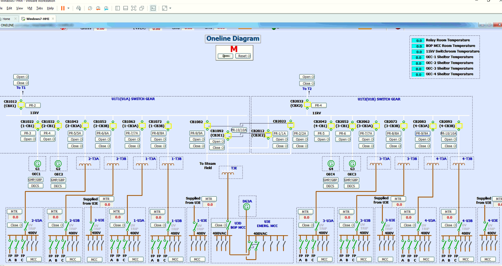Send Ctrl+Alt+Del using the VMware toolbar icon

pyautogui.click(x=79, y=8)
